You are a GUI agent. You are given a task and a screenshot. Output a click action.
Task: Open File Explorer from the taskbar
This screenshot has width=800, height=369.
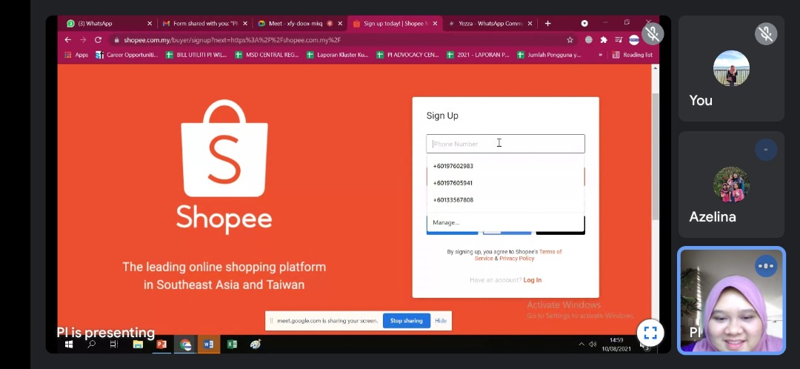click(x=138, y=345)
